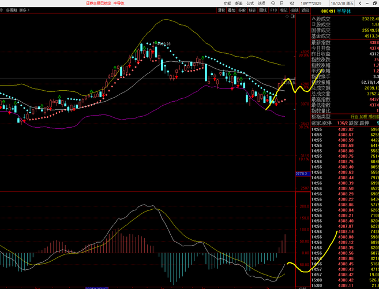The height and width of the screenshot is (289, 379).
Task: Click the 指数量比 row label
Action: pos(321,111)
